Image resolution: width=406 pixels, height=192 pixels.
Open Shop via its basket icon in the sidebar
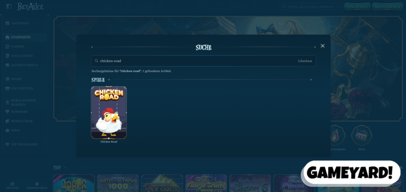coord(8,130)
